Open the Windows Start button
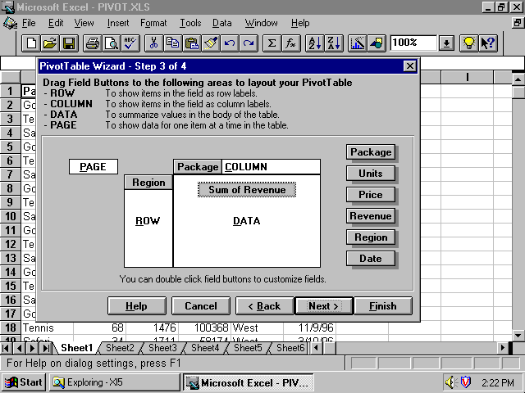The height and width of the screenshot is (393, 525). coord(23,382)
